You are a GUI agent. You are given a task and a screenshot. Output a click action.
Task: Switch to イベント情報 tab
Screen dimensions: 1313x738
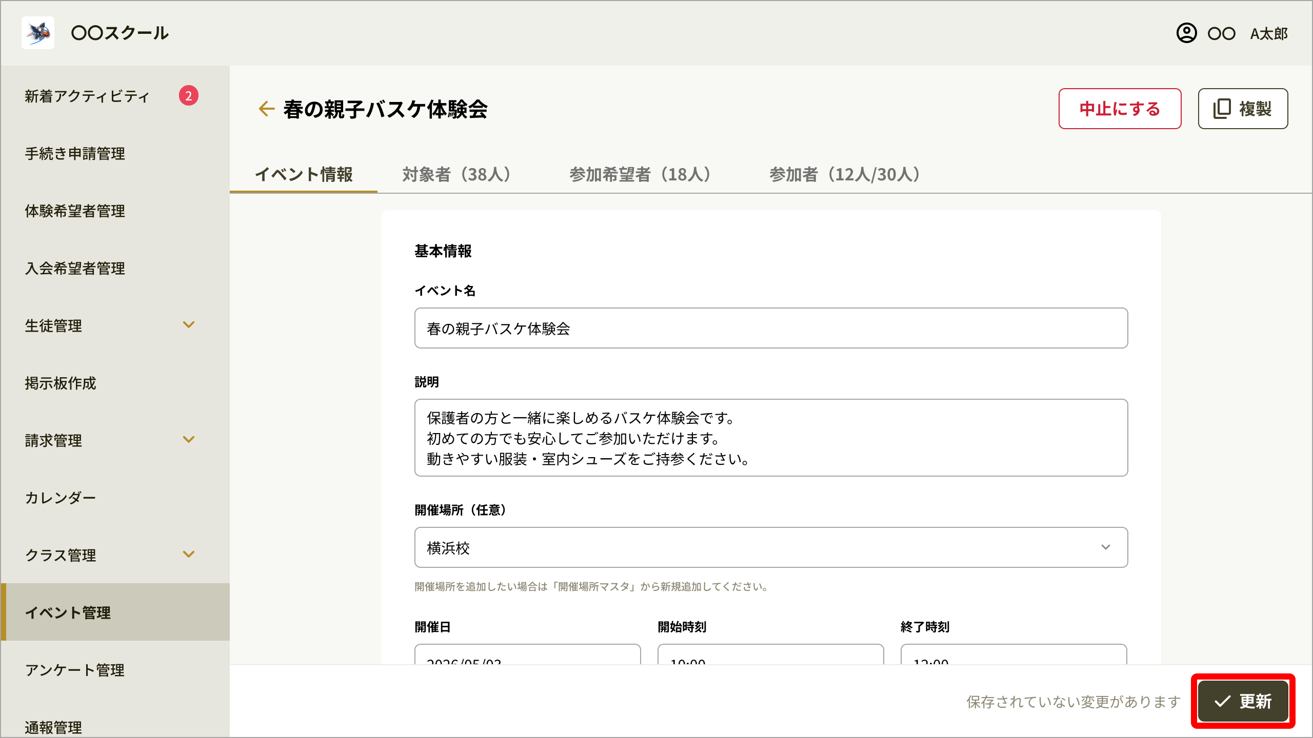click(304, 174)
